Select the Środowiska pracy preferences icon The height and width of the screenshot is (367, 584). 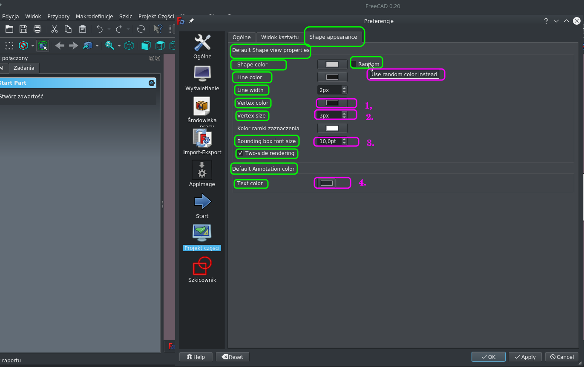point(202,106)
